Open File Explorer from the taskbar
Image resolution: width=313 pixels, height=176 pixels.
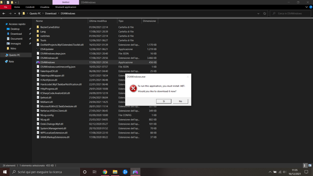point(115,172)
